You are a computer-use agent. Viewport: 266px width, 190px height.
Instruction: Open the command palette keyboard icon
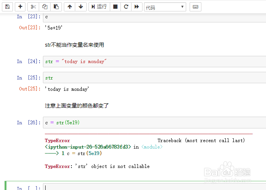pos(195,7)
